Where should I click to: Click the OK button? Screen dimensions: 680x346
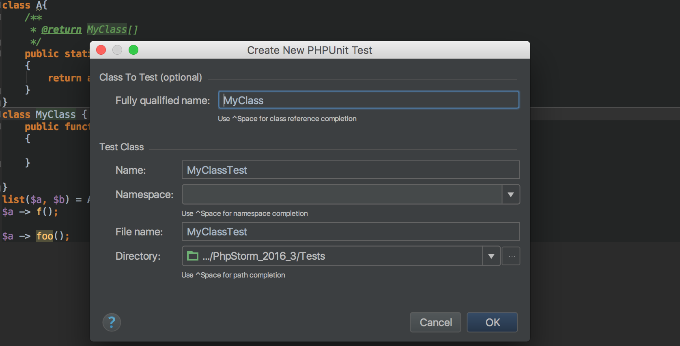492,323
